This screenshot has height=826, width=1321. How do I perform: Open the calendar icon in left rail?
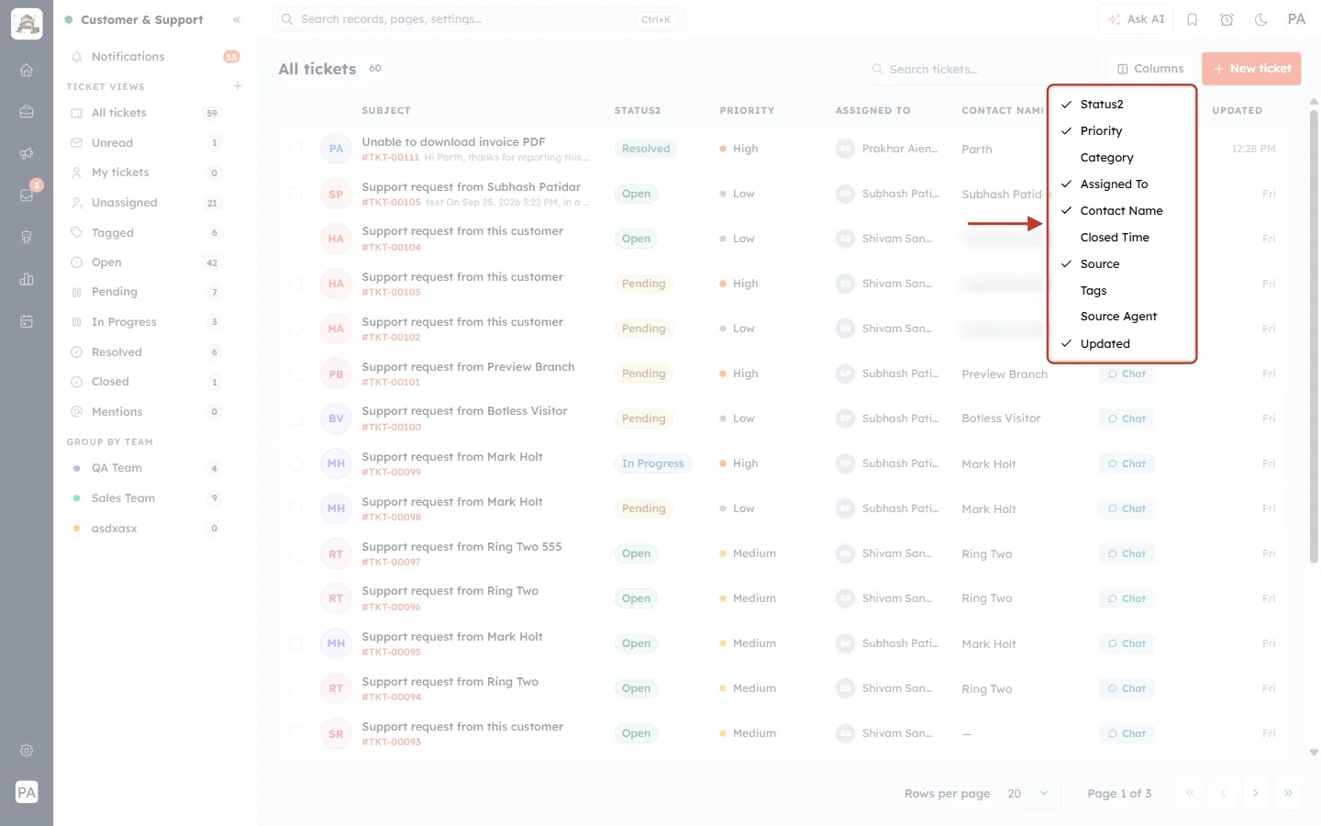pyautogui.click(x=27, y=321)
